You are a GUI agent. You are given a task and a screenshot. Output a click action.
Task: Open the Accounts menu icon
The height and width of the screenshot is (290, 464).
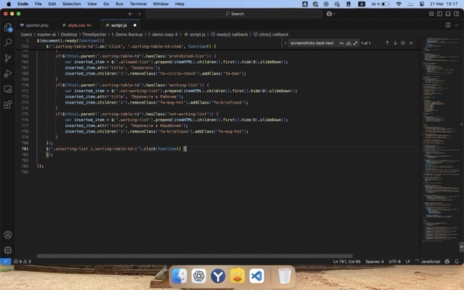[8, 235]
